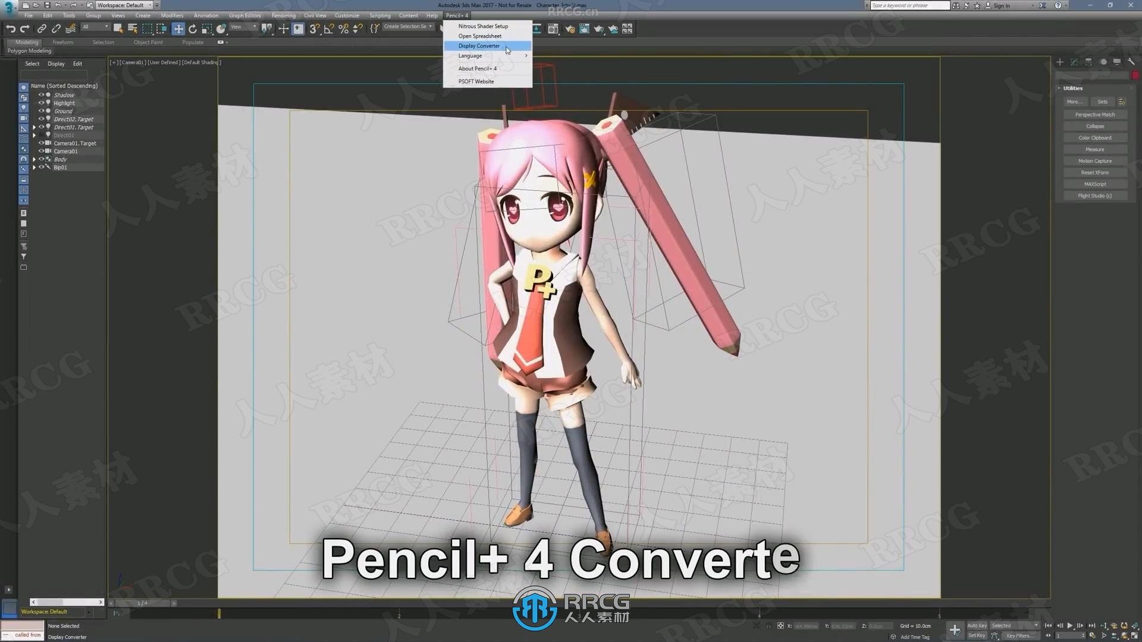
Task: Activate the Select and Rotate tool
Action: click(192, 29)
